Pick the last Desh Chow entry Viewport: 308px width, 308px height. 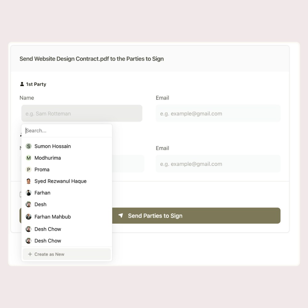[67, 241]
